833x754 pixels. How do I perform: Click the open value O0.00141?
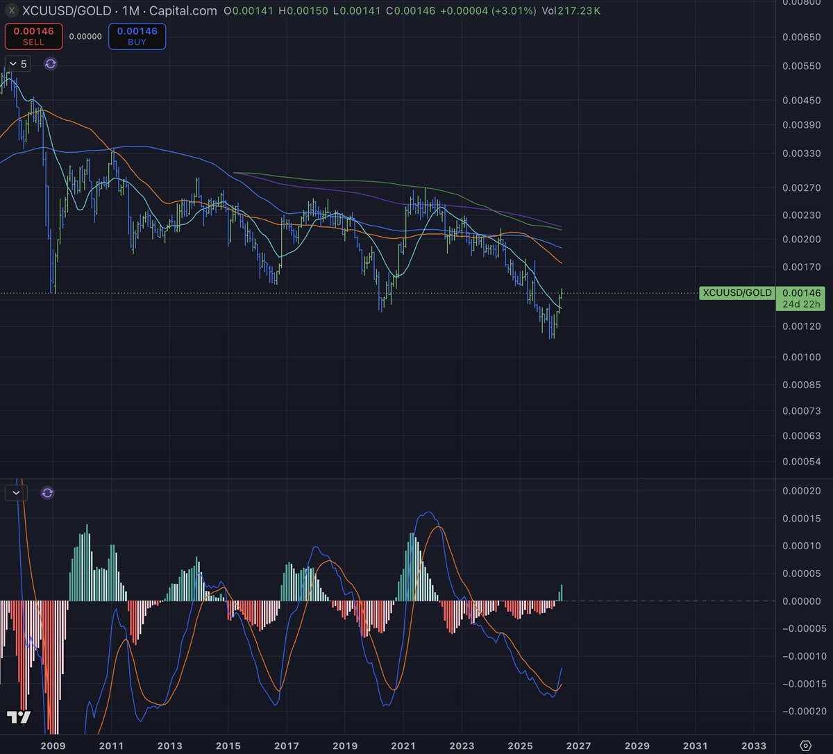click(x=249, y=11)
